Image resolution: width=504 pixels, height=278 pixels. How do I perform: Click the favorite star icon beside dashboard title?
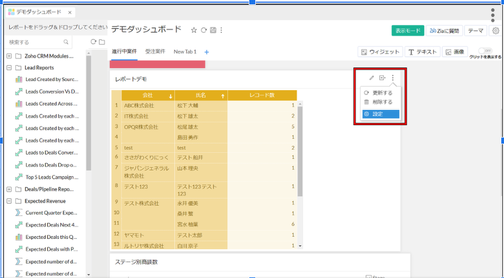coord(194,30)
